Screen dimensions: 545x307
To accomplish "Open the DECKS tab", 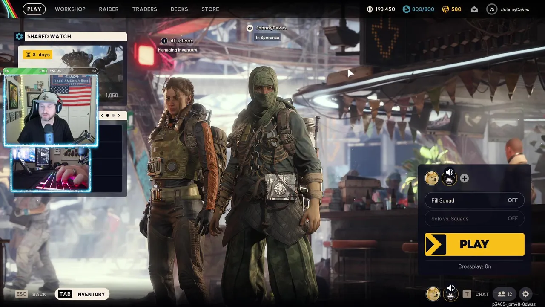I will (x=179, y=9).
